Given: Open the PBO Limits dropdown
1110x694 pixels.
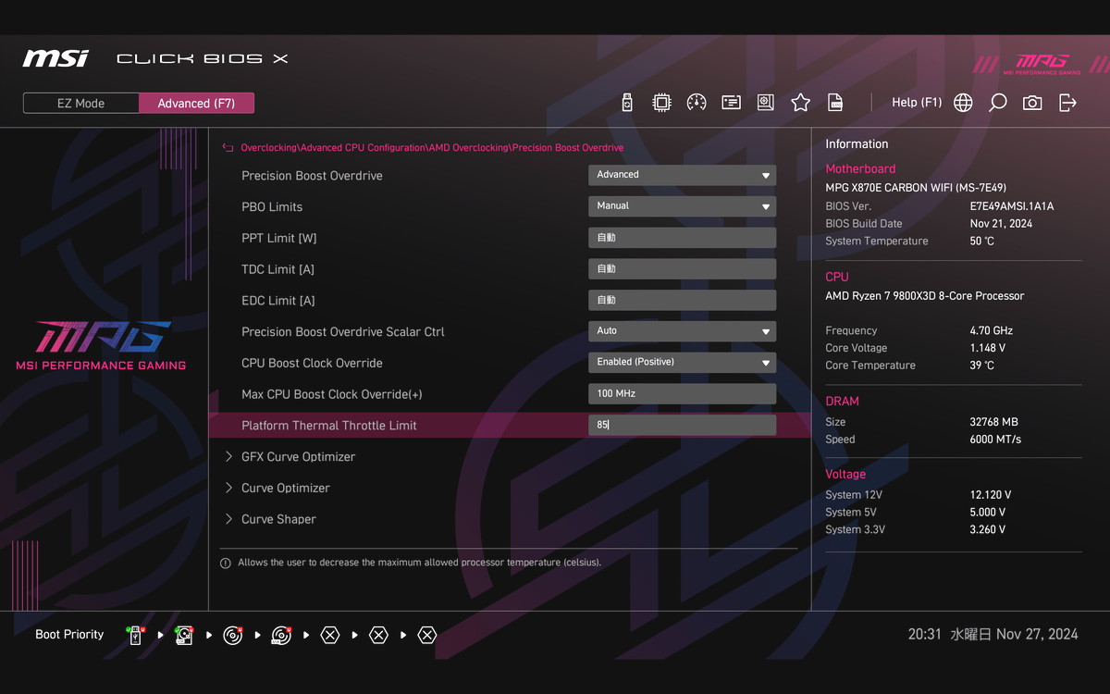Looking at the screenshot, I should click(x=682, y=206).
